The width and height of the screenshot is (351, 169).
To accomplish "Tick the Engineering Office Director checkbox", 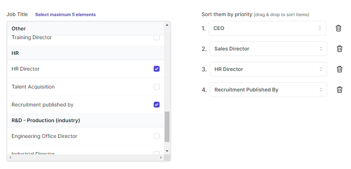I will tap(157, 136).
